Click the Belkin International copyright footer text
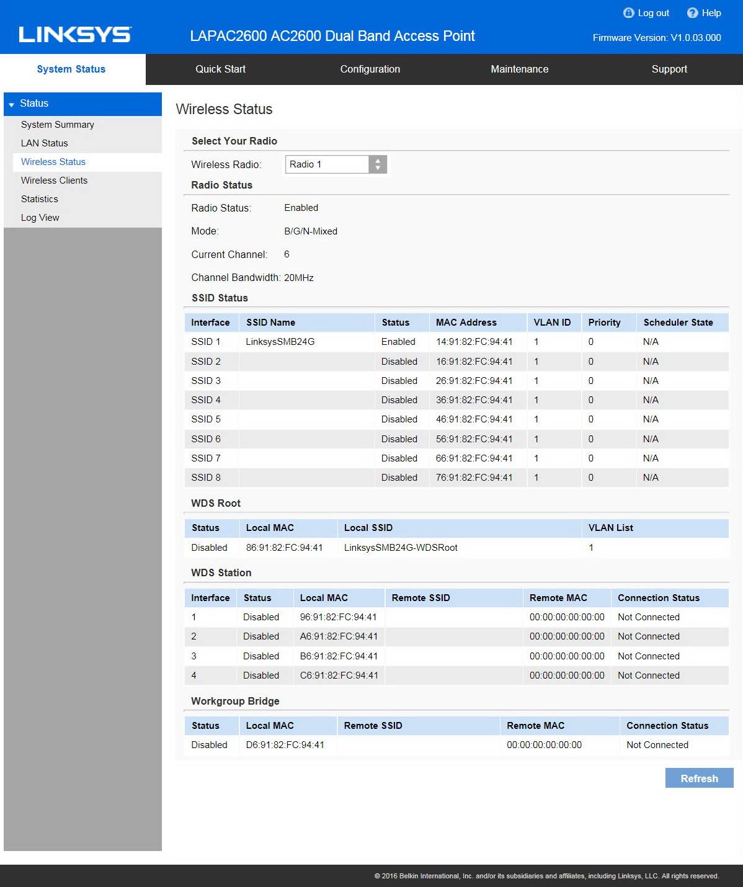The height and width of the screenshot is (887, 743). (x=546, y=876)
